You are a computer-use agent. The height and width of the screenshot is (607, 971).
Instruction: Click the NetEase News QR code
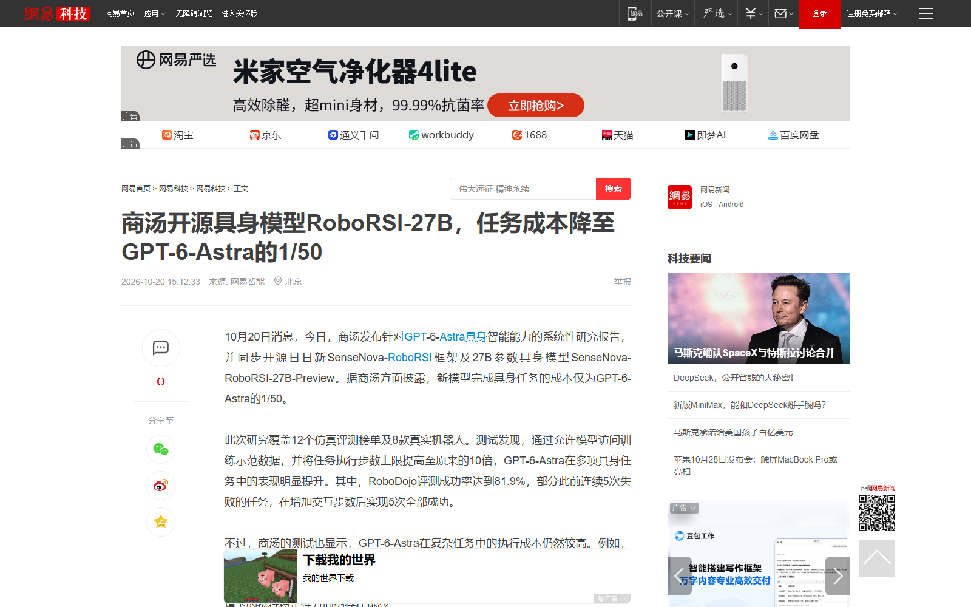[877, 513]
